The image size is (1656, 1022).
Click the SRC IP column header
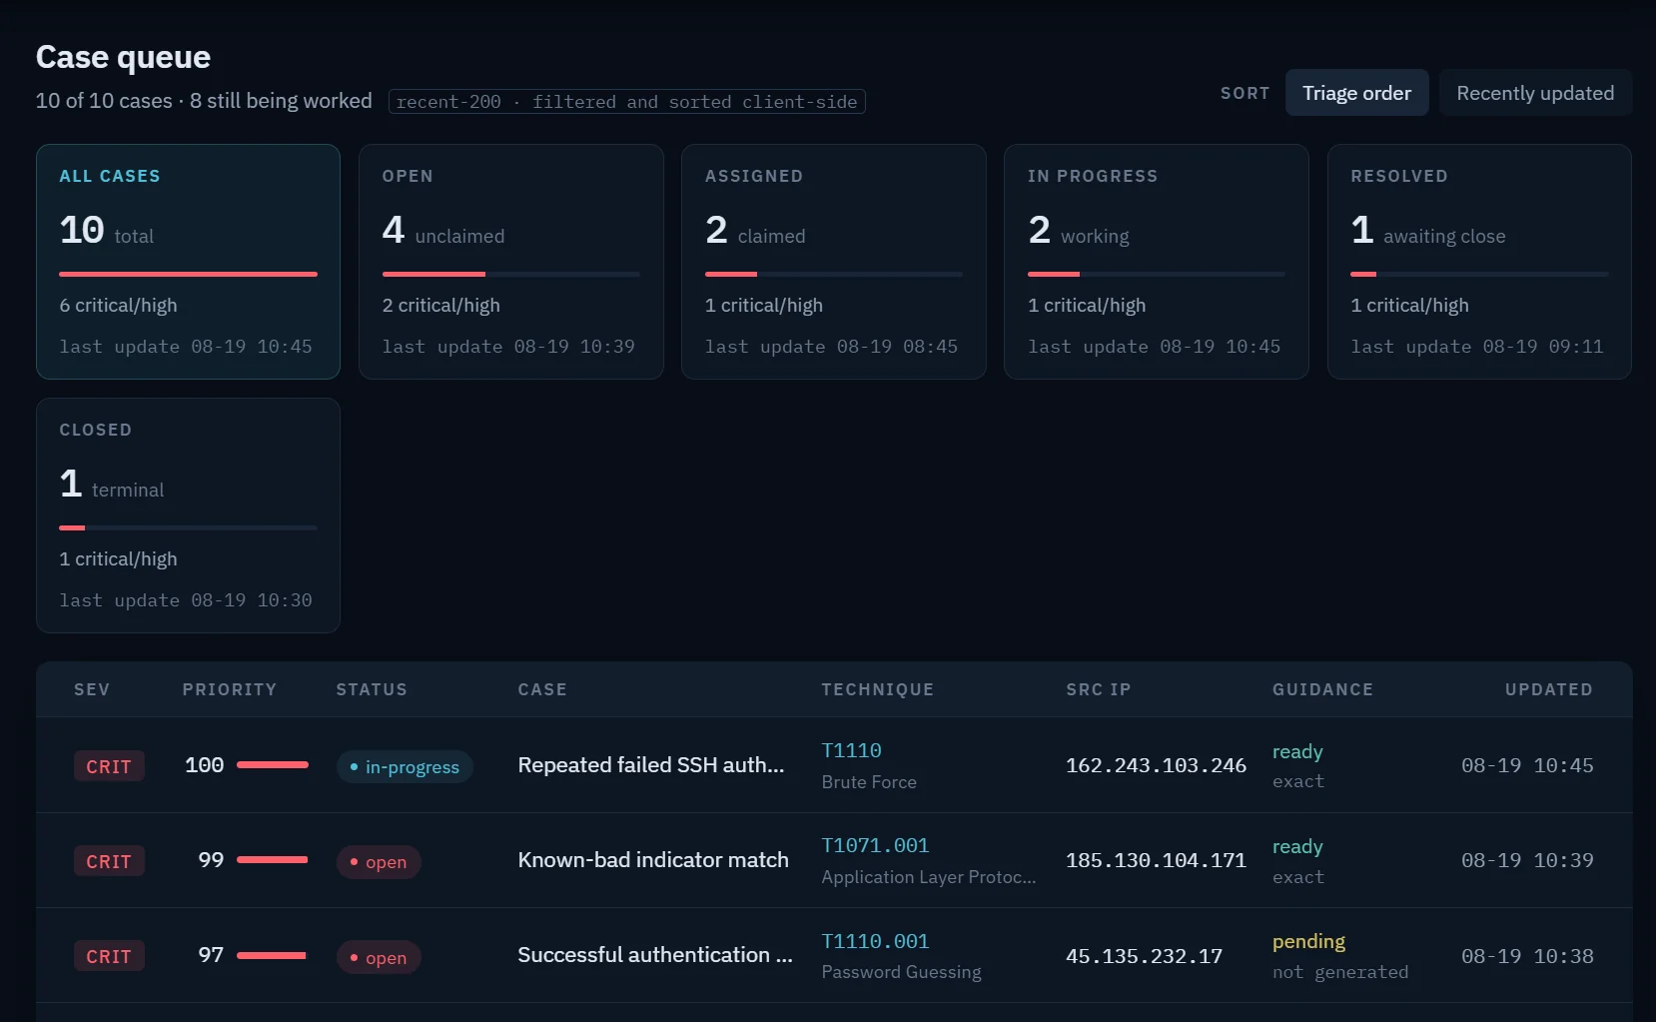(x=1099, y=689)
